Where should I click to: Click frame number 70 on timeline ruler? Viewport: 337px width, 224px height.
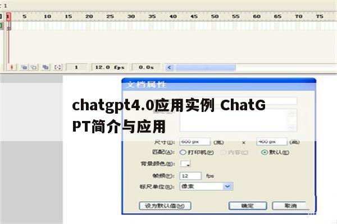[x=299, y=16]
